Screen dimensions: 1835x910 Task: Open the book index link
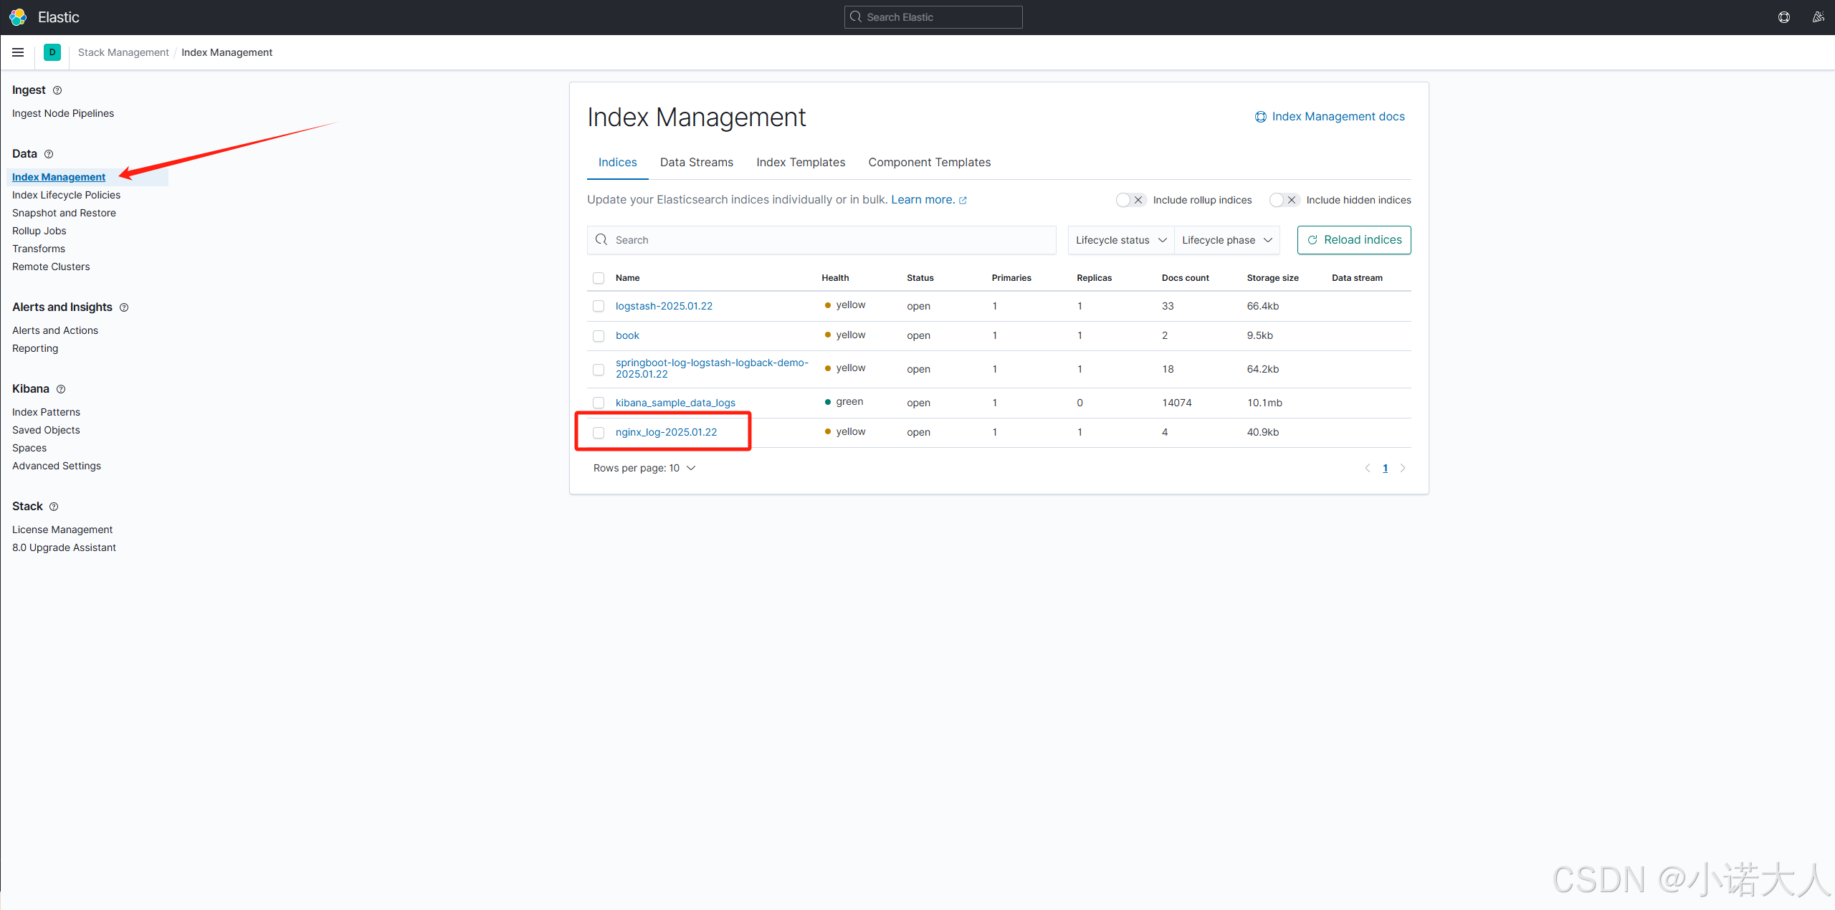[627, 335]
